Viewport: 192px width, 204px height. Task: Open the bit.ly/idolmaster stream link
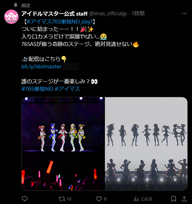pyautogui.click(x=41, y=67)
